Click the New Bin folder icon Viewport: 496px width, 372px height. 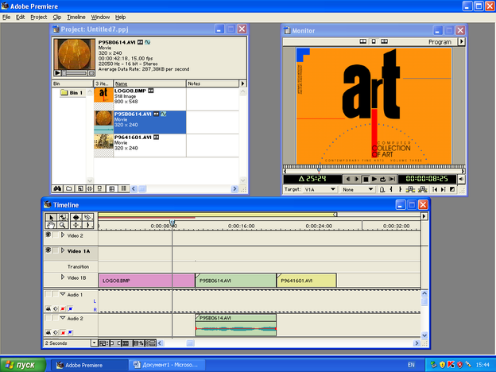pyautogui.click(x=69, y=188)
